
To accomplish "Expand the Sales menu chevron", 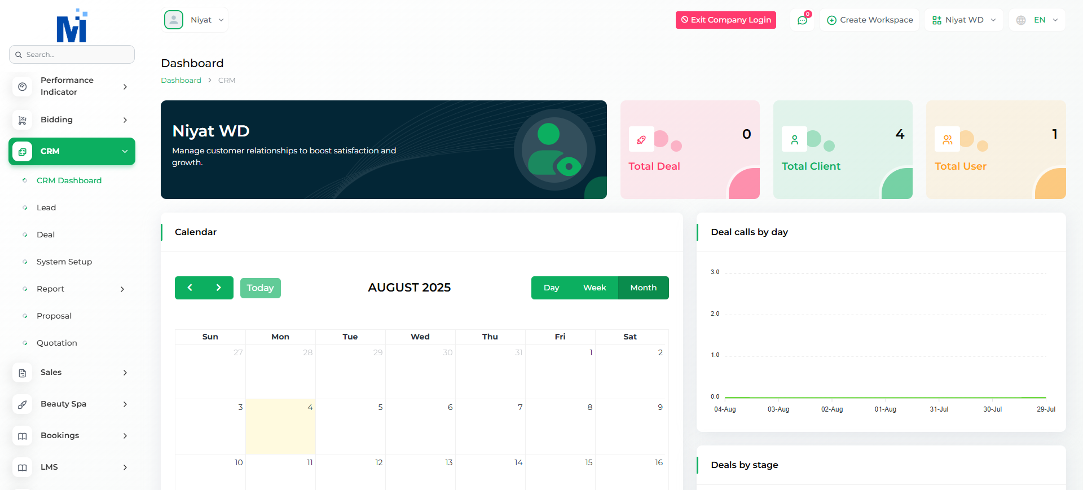I will [x=125, y=373].
